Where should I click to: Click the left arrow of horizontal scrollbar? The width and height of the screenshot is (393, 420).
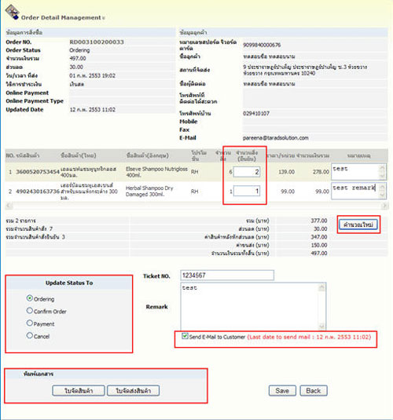click(x=9, y=206)
